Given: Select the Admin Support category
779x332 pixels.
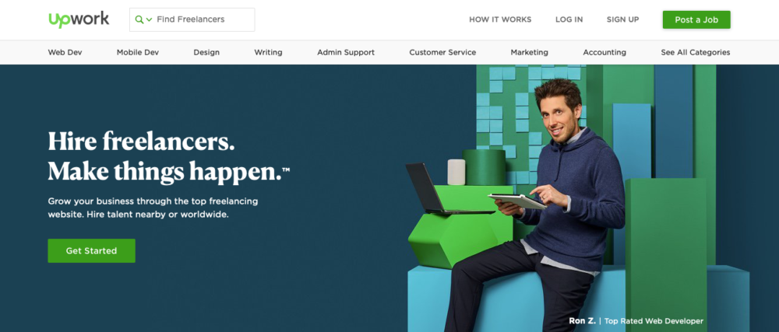Looking at the screenshot, I should point(346,52).
